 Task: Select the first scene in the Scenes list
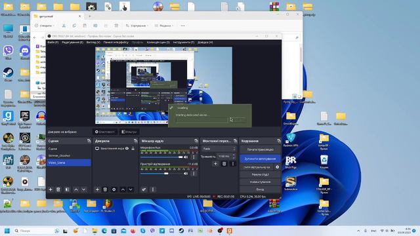pos(69,149)
